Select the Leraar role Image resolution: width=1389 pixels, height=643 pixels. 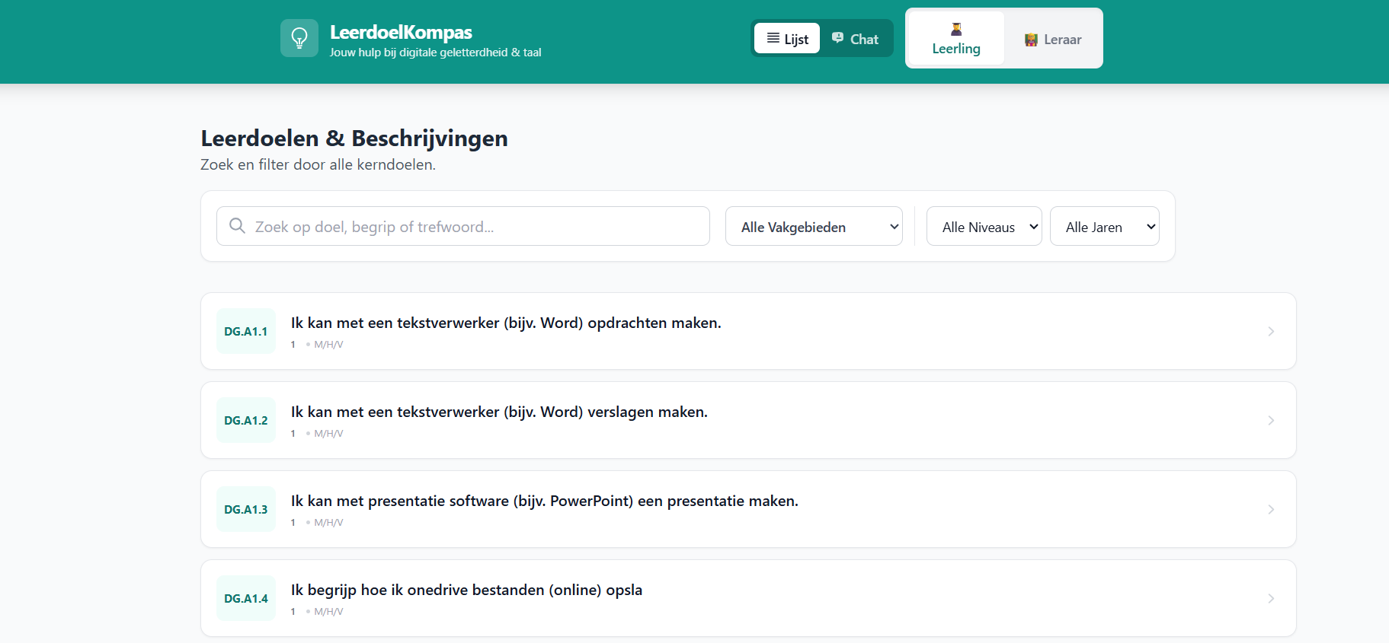click(x=1053, y=40)
